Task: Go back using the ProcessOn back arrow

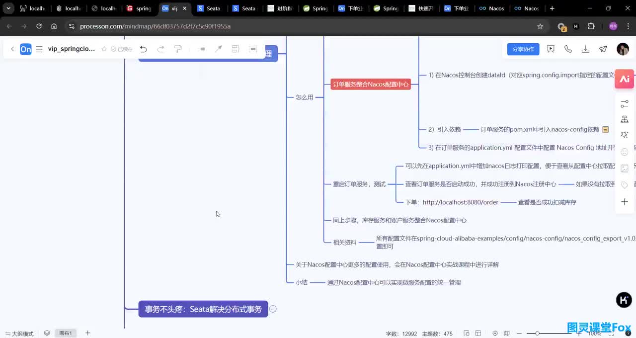Action: click(12, 49)
